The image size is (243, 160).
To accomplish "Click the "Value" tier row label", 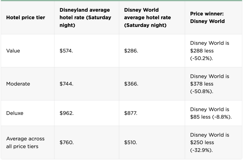I will (13, 51).
